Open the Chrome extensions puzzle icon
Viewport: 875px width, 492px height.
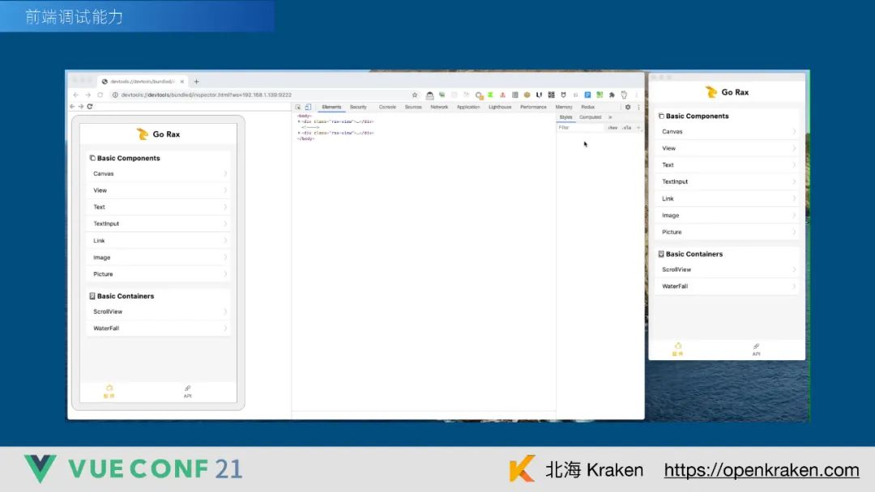(612, 95)
